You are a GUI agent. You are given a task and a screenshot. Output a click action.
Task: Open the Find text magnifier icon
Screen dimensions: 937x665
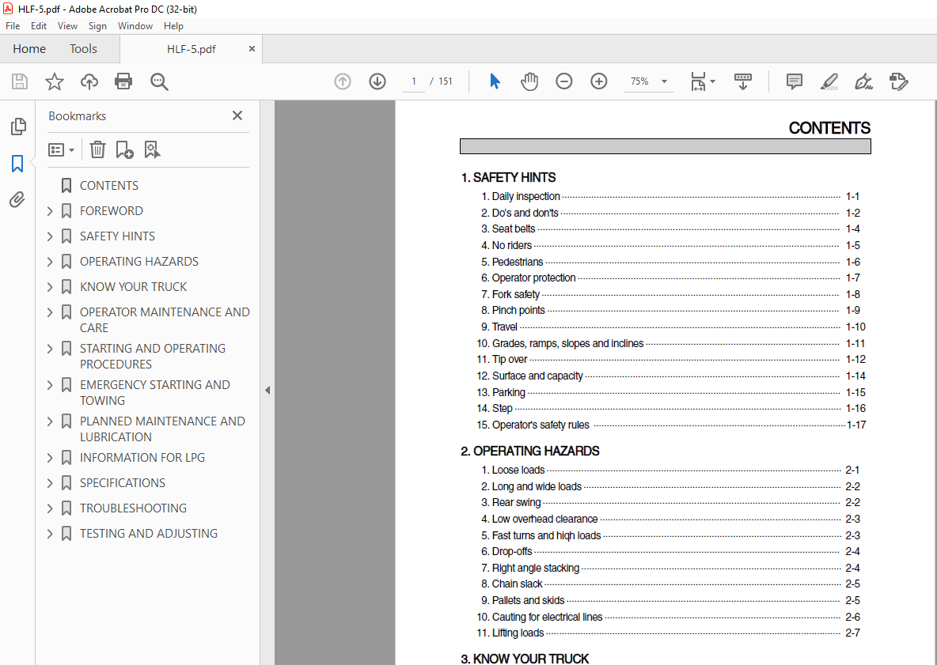pyautogui.click(x=159, y=81)
